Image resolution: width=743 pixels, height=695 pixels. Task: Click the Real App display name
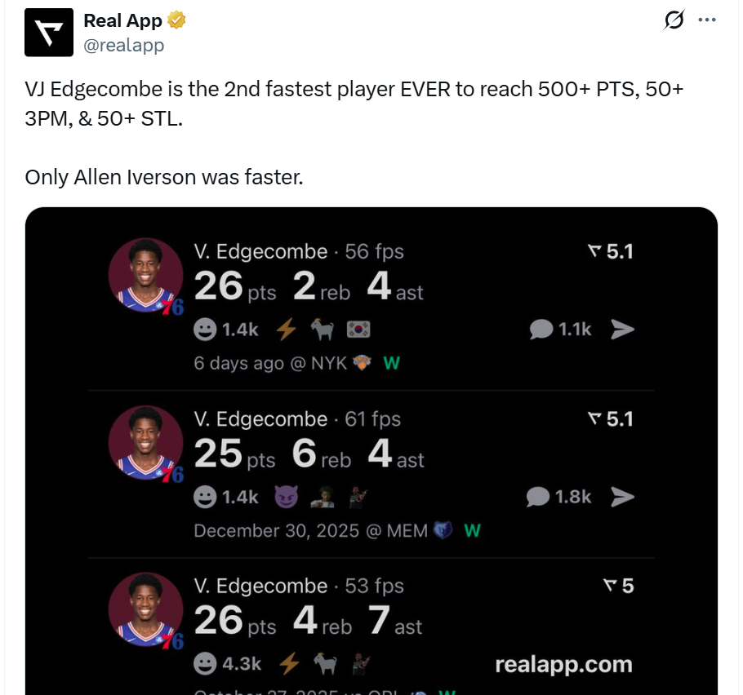click(x=122, y=20)
